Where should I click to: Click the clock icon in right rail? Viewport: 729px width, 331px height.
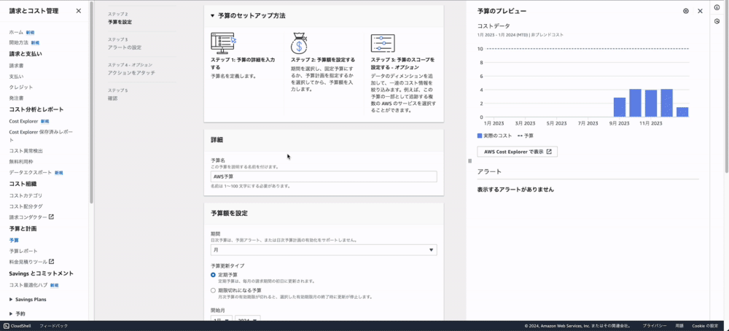click(717, 21)
